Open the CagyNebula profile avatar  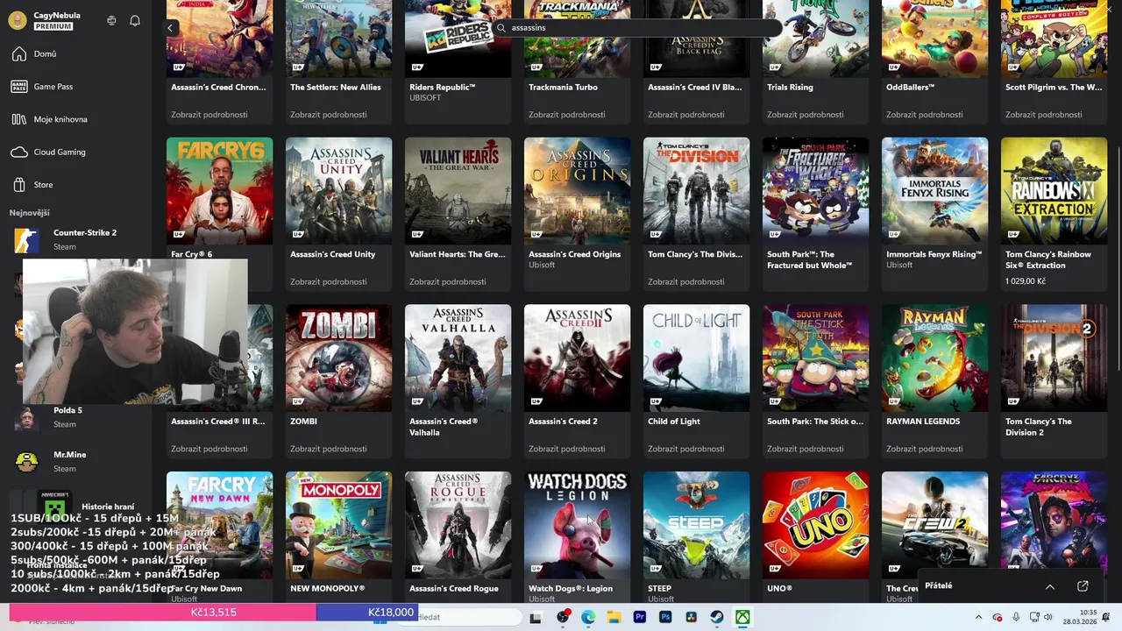click(18, 20)
